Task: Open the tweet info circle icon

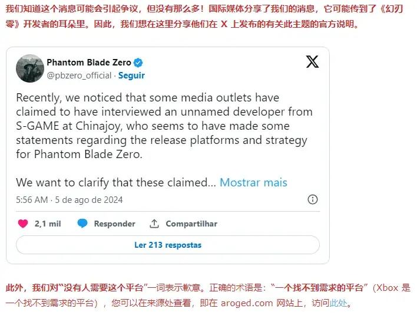Action: pos(313,199)
